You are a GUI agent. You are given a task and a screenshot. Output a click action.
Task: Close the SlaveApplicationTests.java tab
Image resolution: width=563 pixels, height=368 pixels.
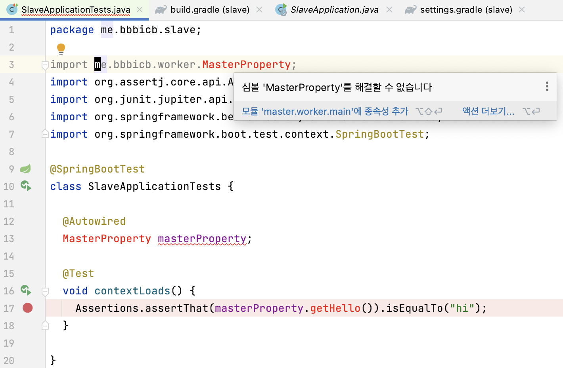(140, 9)
